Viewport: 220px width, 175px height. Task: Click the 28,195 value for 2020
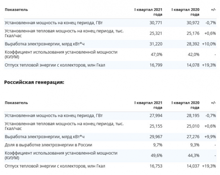[193, 115]
